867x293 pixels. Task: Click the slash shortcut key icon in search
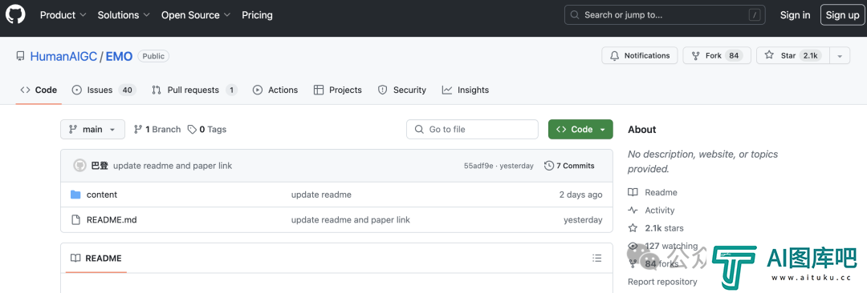[754, 15]
